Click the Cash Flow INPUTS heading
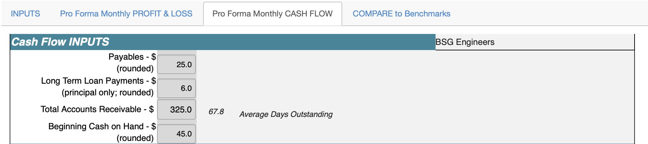 point(60,42)
